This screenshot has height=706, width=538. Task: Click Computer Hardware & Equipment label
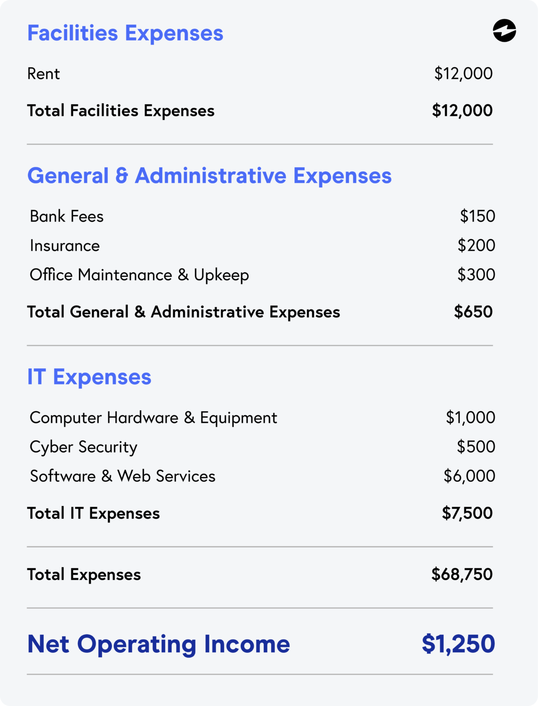153,417
